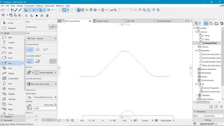Open the Layout Book icon in Navigator
Viewport: 224px width, 126px height.
[x=216, y=23]
